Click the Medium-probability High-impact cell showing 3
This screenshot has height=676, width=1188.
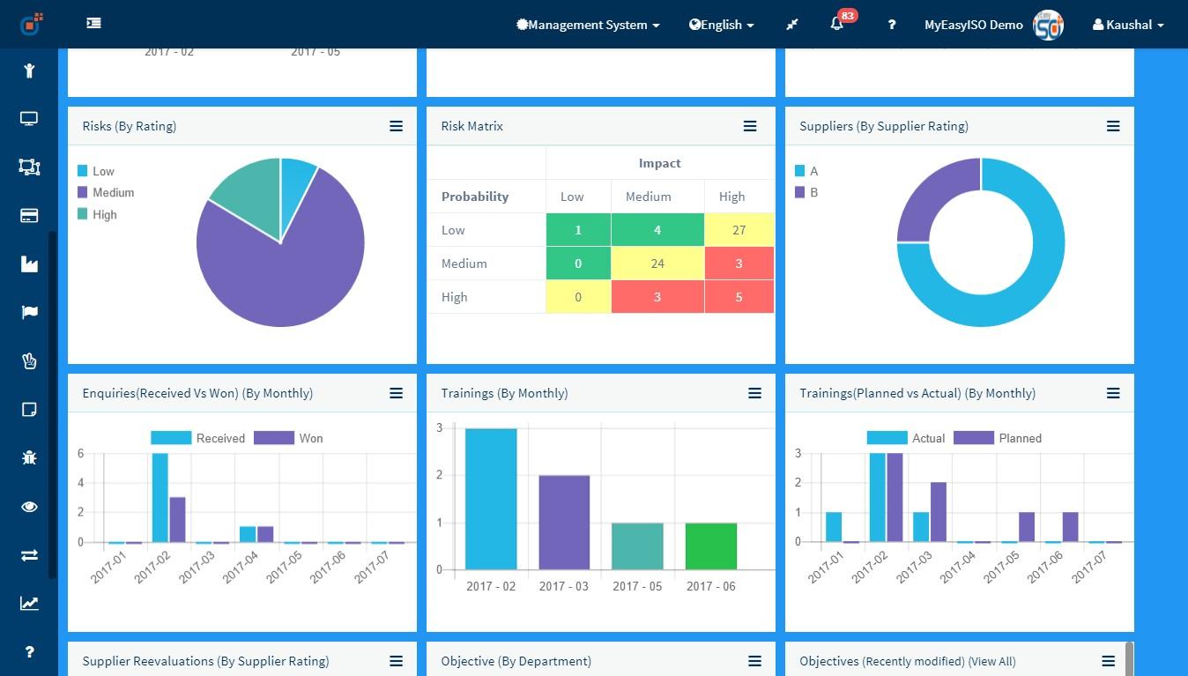click(739, 264)
